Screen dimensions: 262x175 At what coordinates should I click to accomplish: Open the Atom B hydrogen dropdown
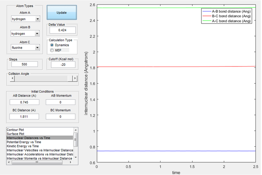[25, 34]
